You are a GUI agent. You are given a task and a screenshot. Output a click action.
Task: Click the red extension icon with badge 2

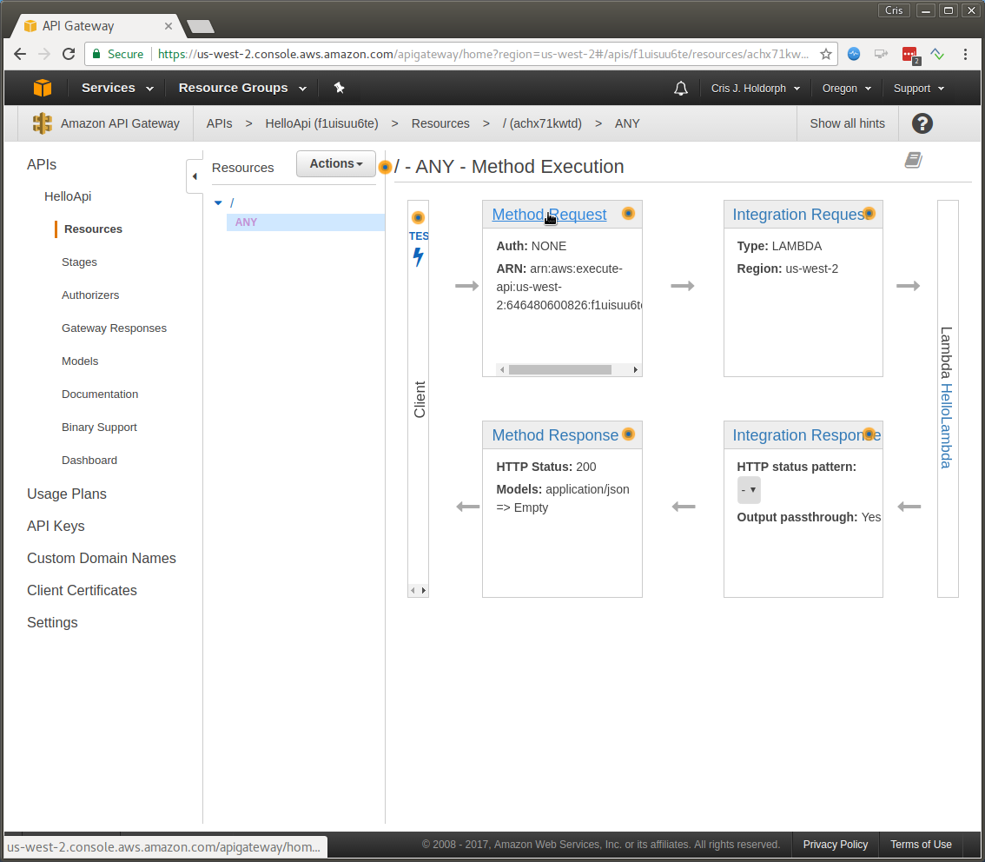(910, 55)
